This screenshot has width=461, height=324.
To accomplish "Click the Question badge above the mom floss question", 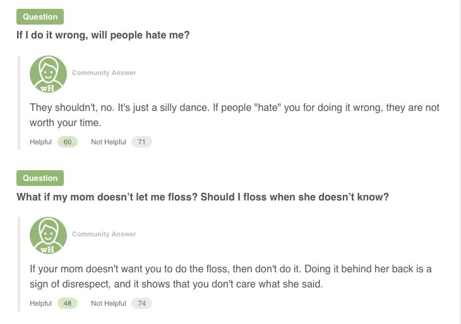I will (40, 178).
